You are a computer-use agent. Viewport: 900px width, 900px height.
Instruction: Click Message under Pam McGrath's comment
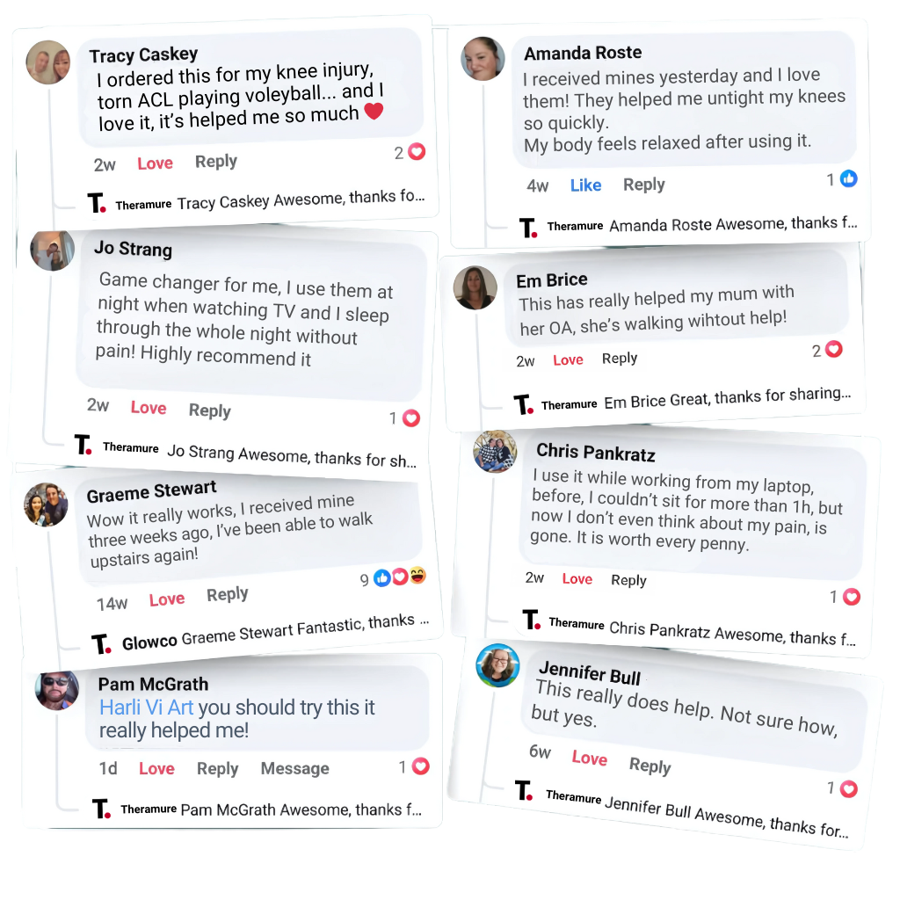pyautogui.click(x=294, y=769)
